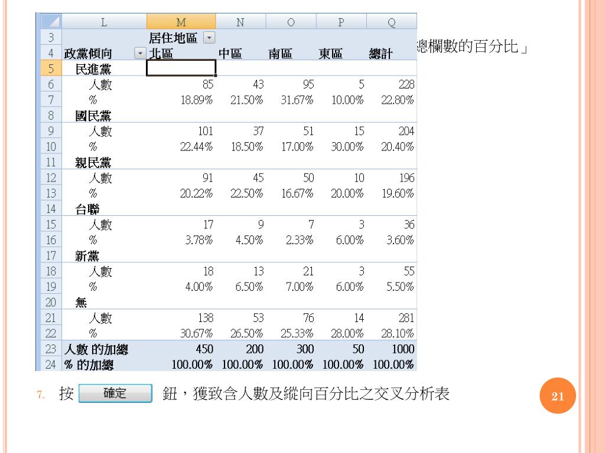
Task: Click the total cell with 450
Action: 204,349
